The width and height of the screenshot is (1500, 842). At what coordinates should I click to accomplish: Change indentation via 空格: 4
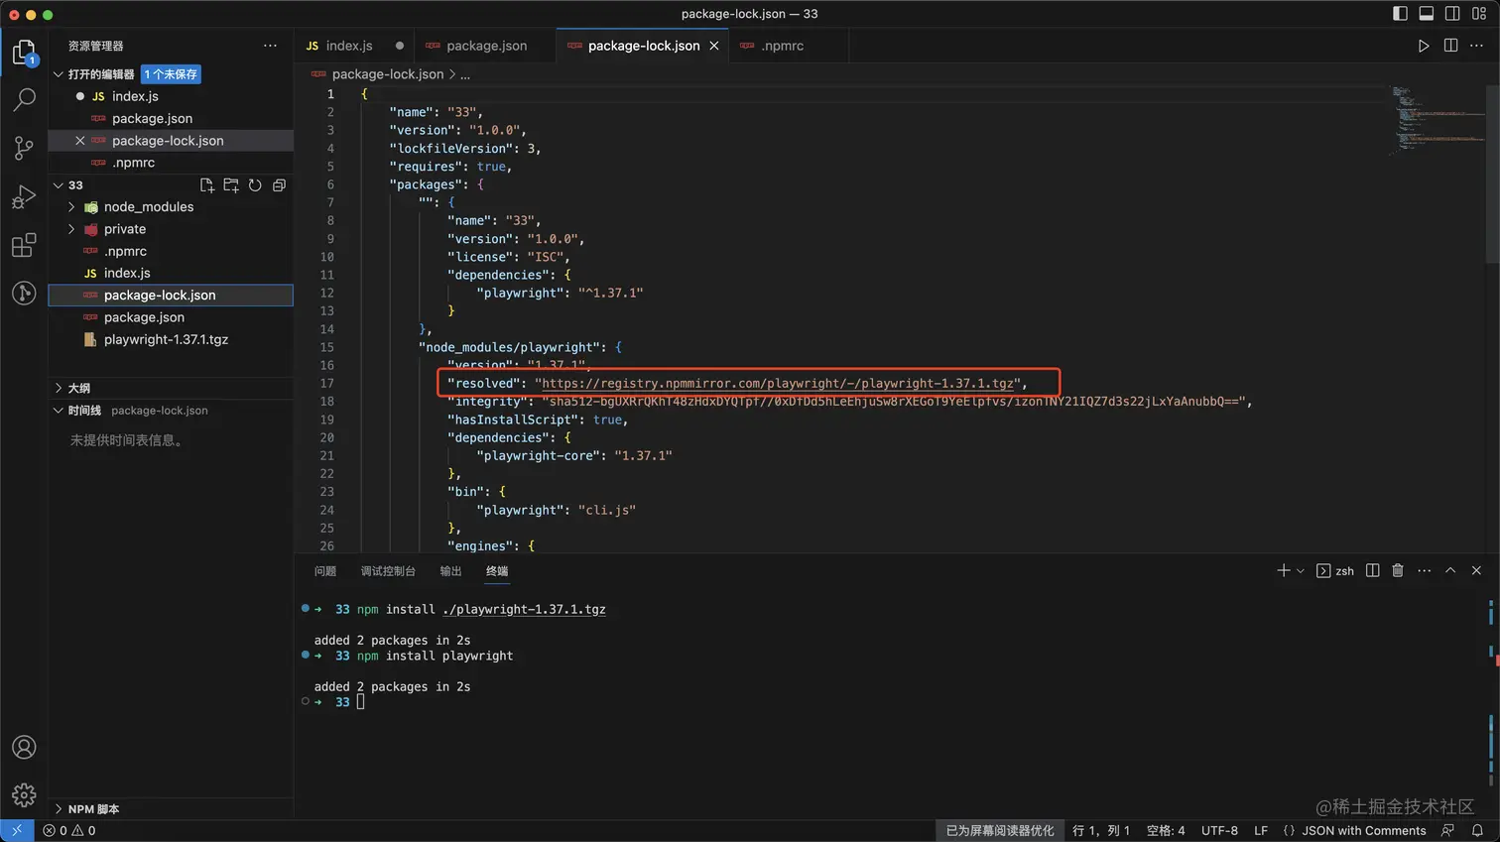point(1166,831)
